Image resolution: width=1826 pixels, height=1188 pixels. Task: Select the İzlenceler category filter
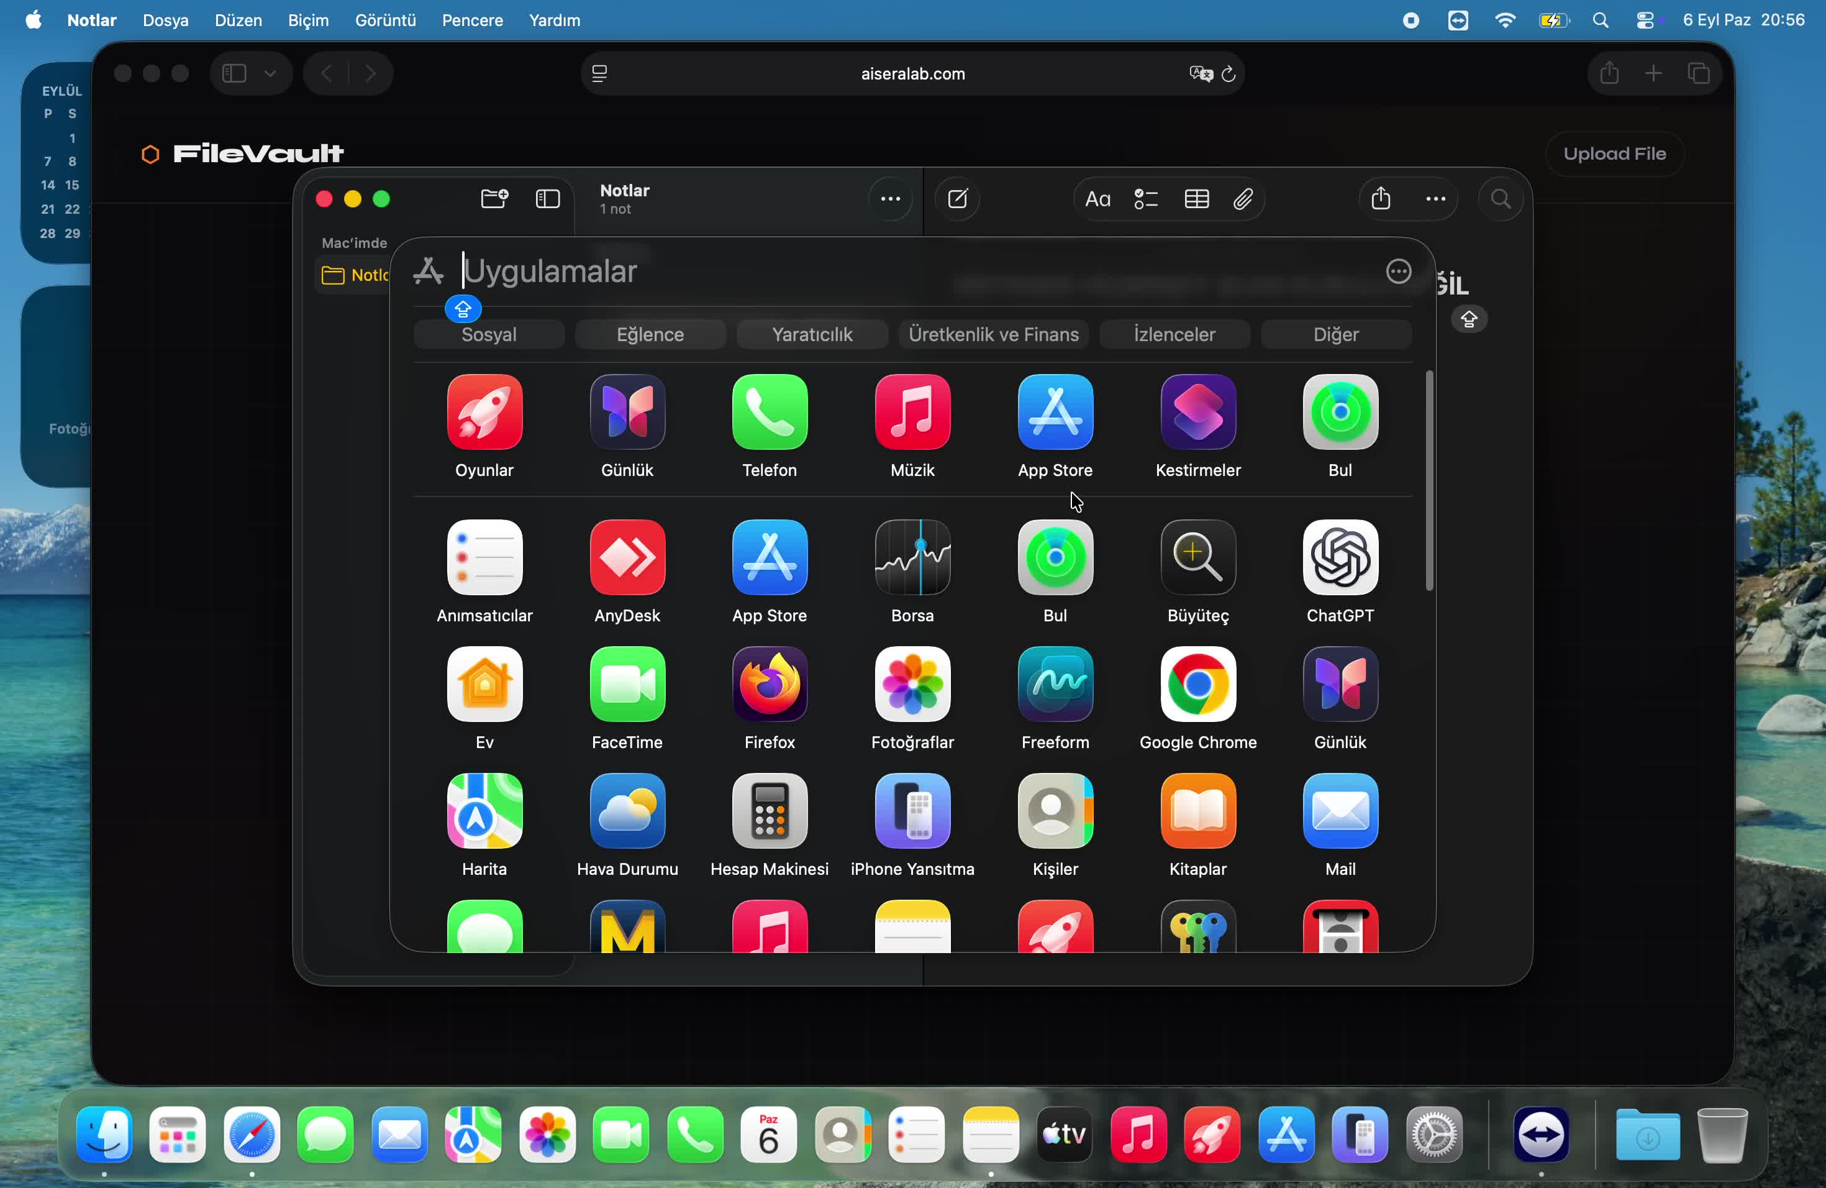1174,335
